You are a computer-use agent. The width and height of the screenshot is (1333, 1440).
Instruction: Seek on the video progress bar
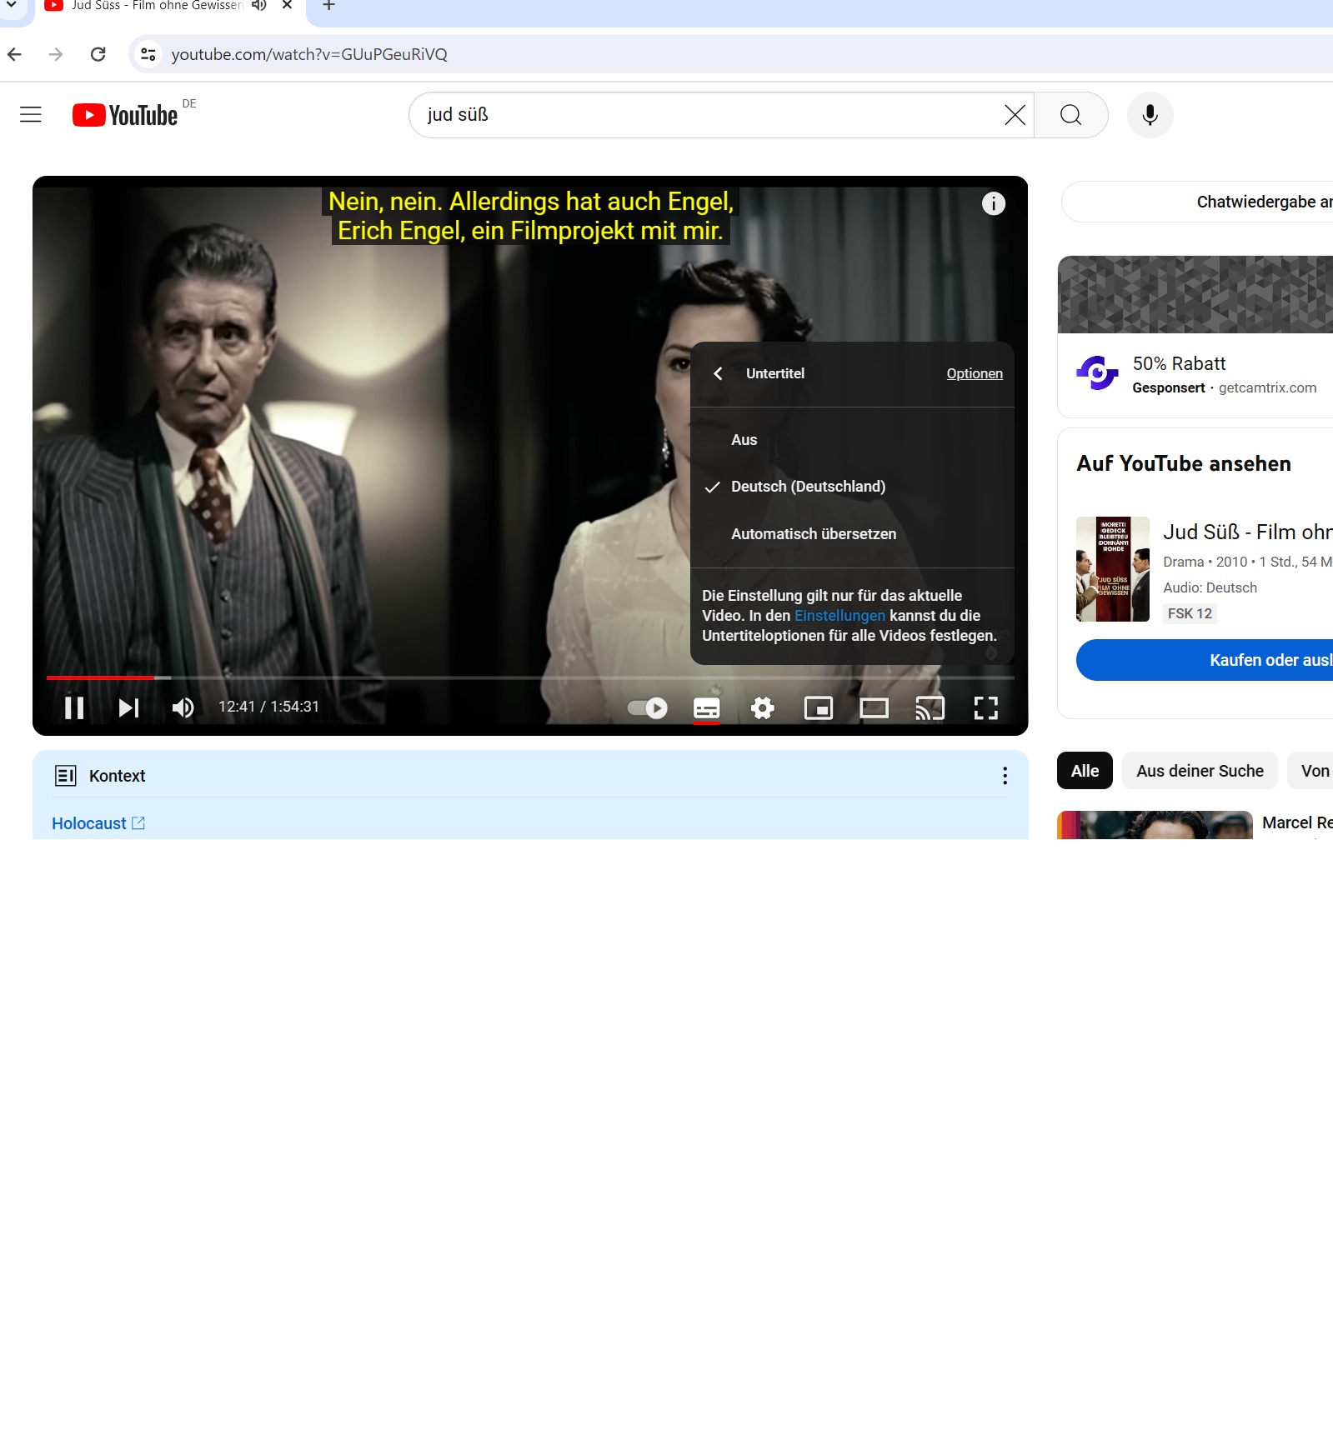click(x=530, y=677)
